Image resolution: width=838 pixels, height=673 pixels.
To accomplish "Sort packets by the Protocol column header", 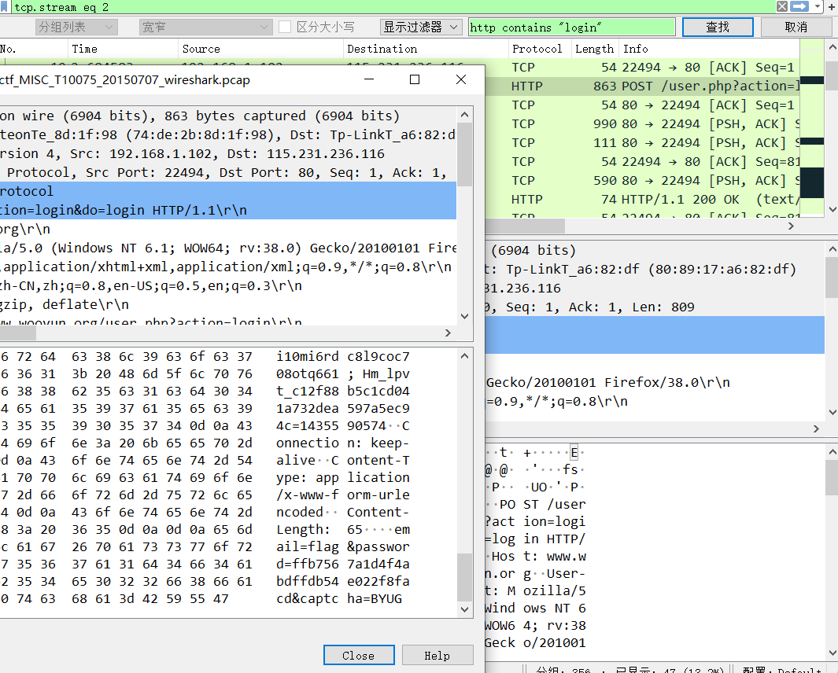I will point(540,49).
